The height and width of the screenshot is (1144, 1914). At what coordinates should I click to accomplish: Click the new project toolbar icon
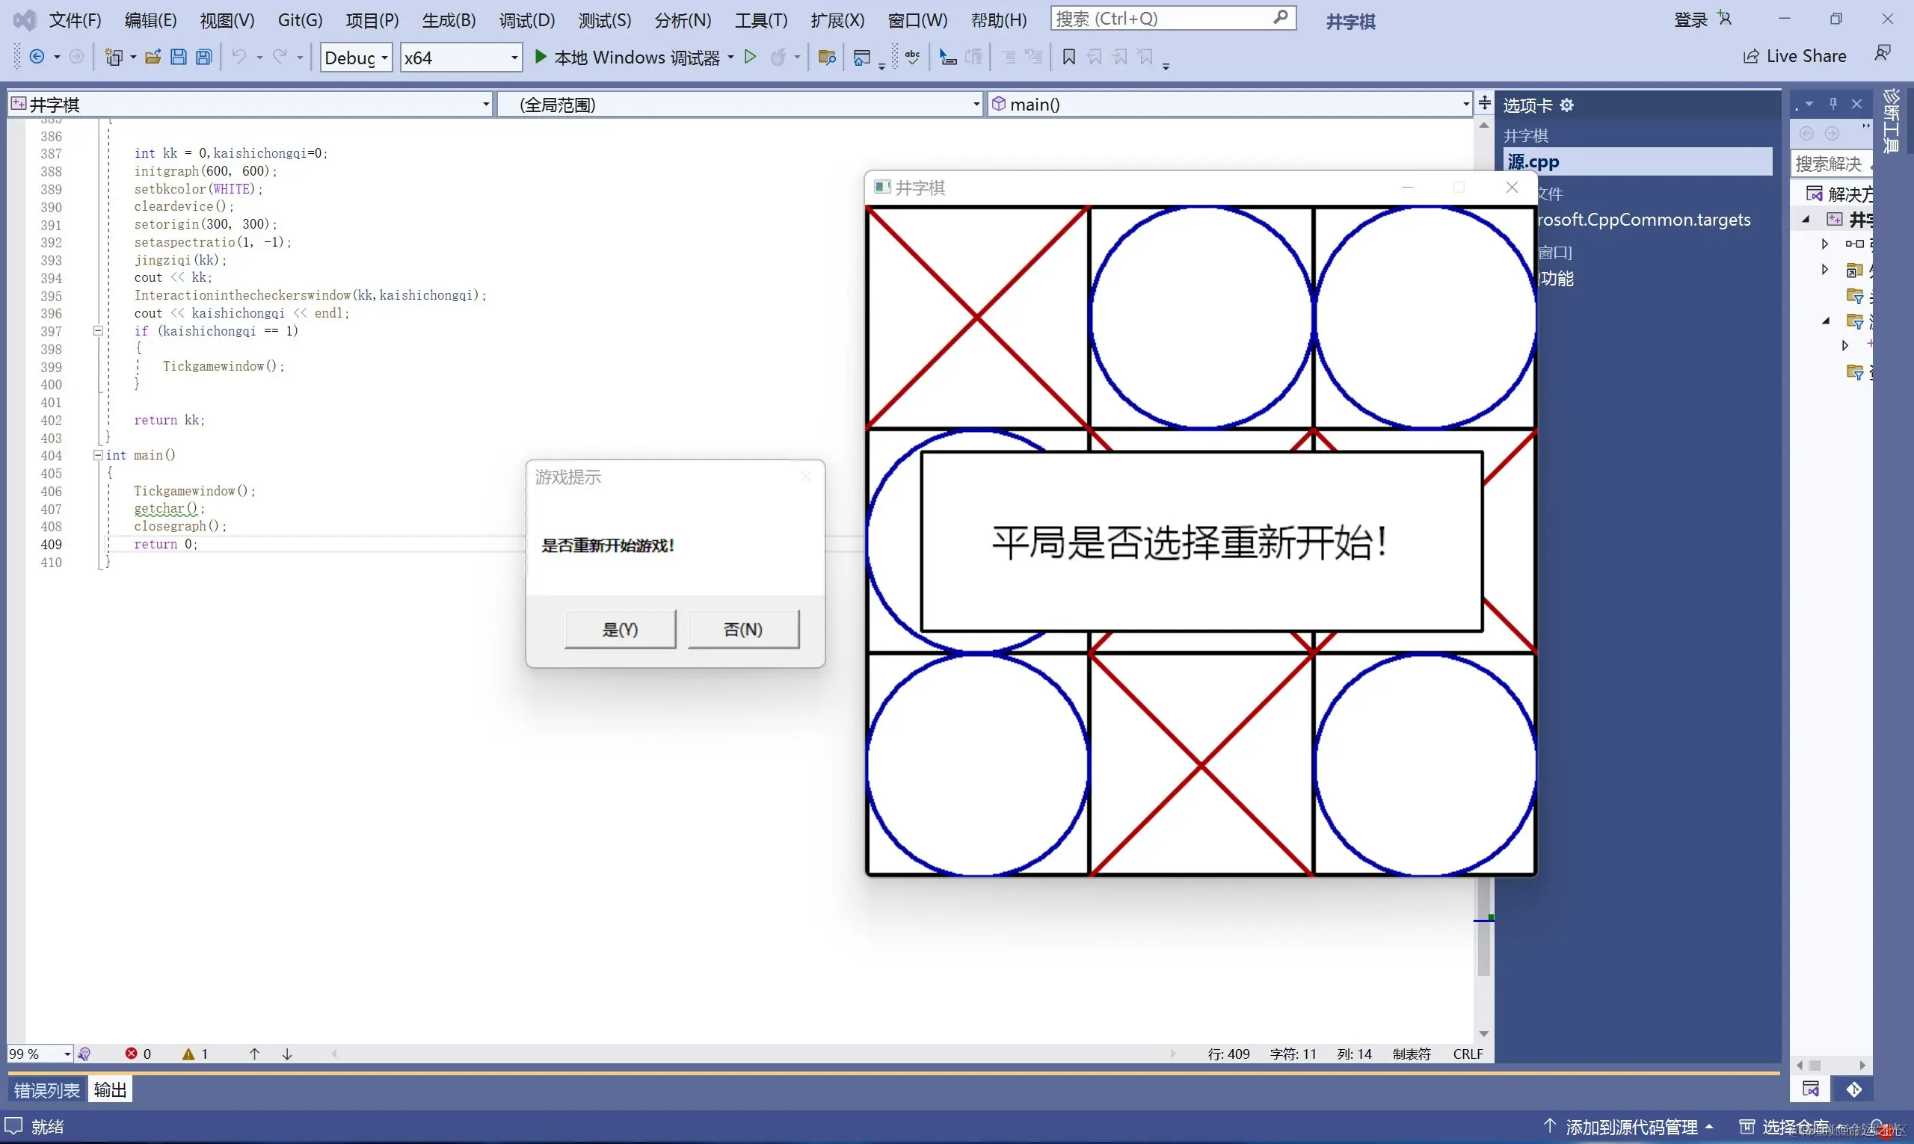click(x=114, y=57)
